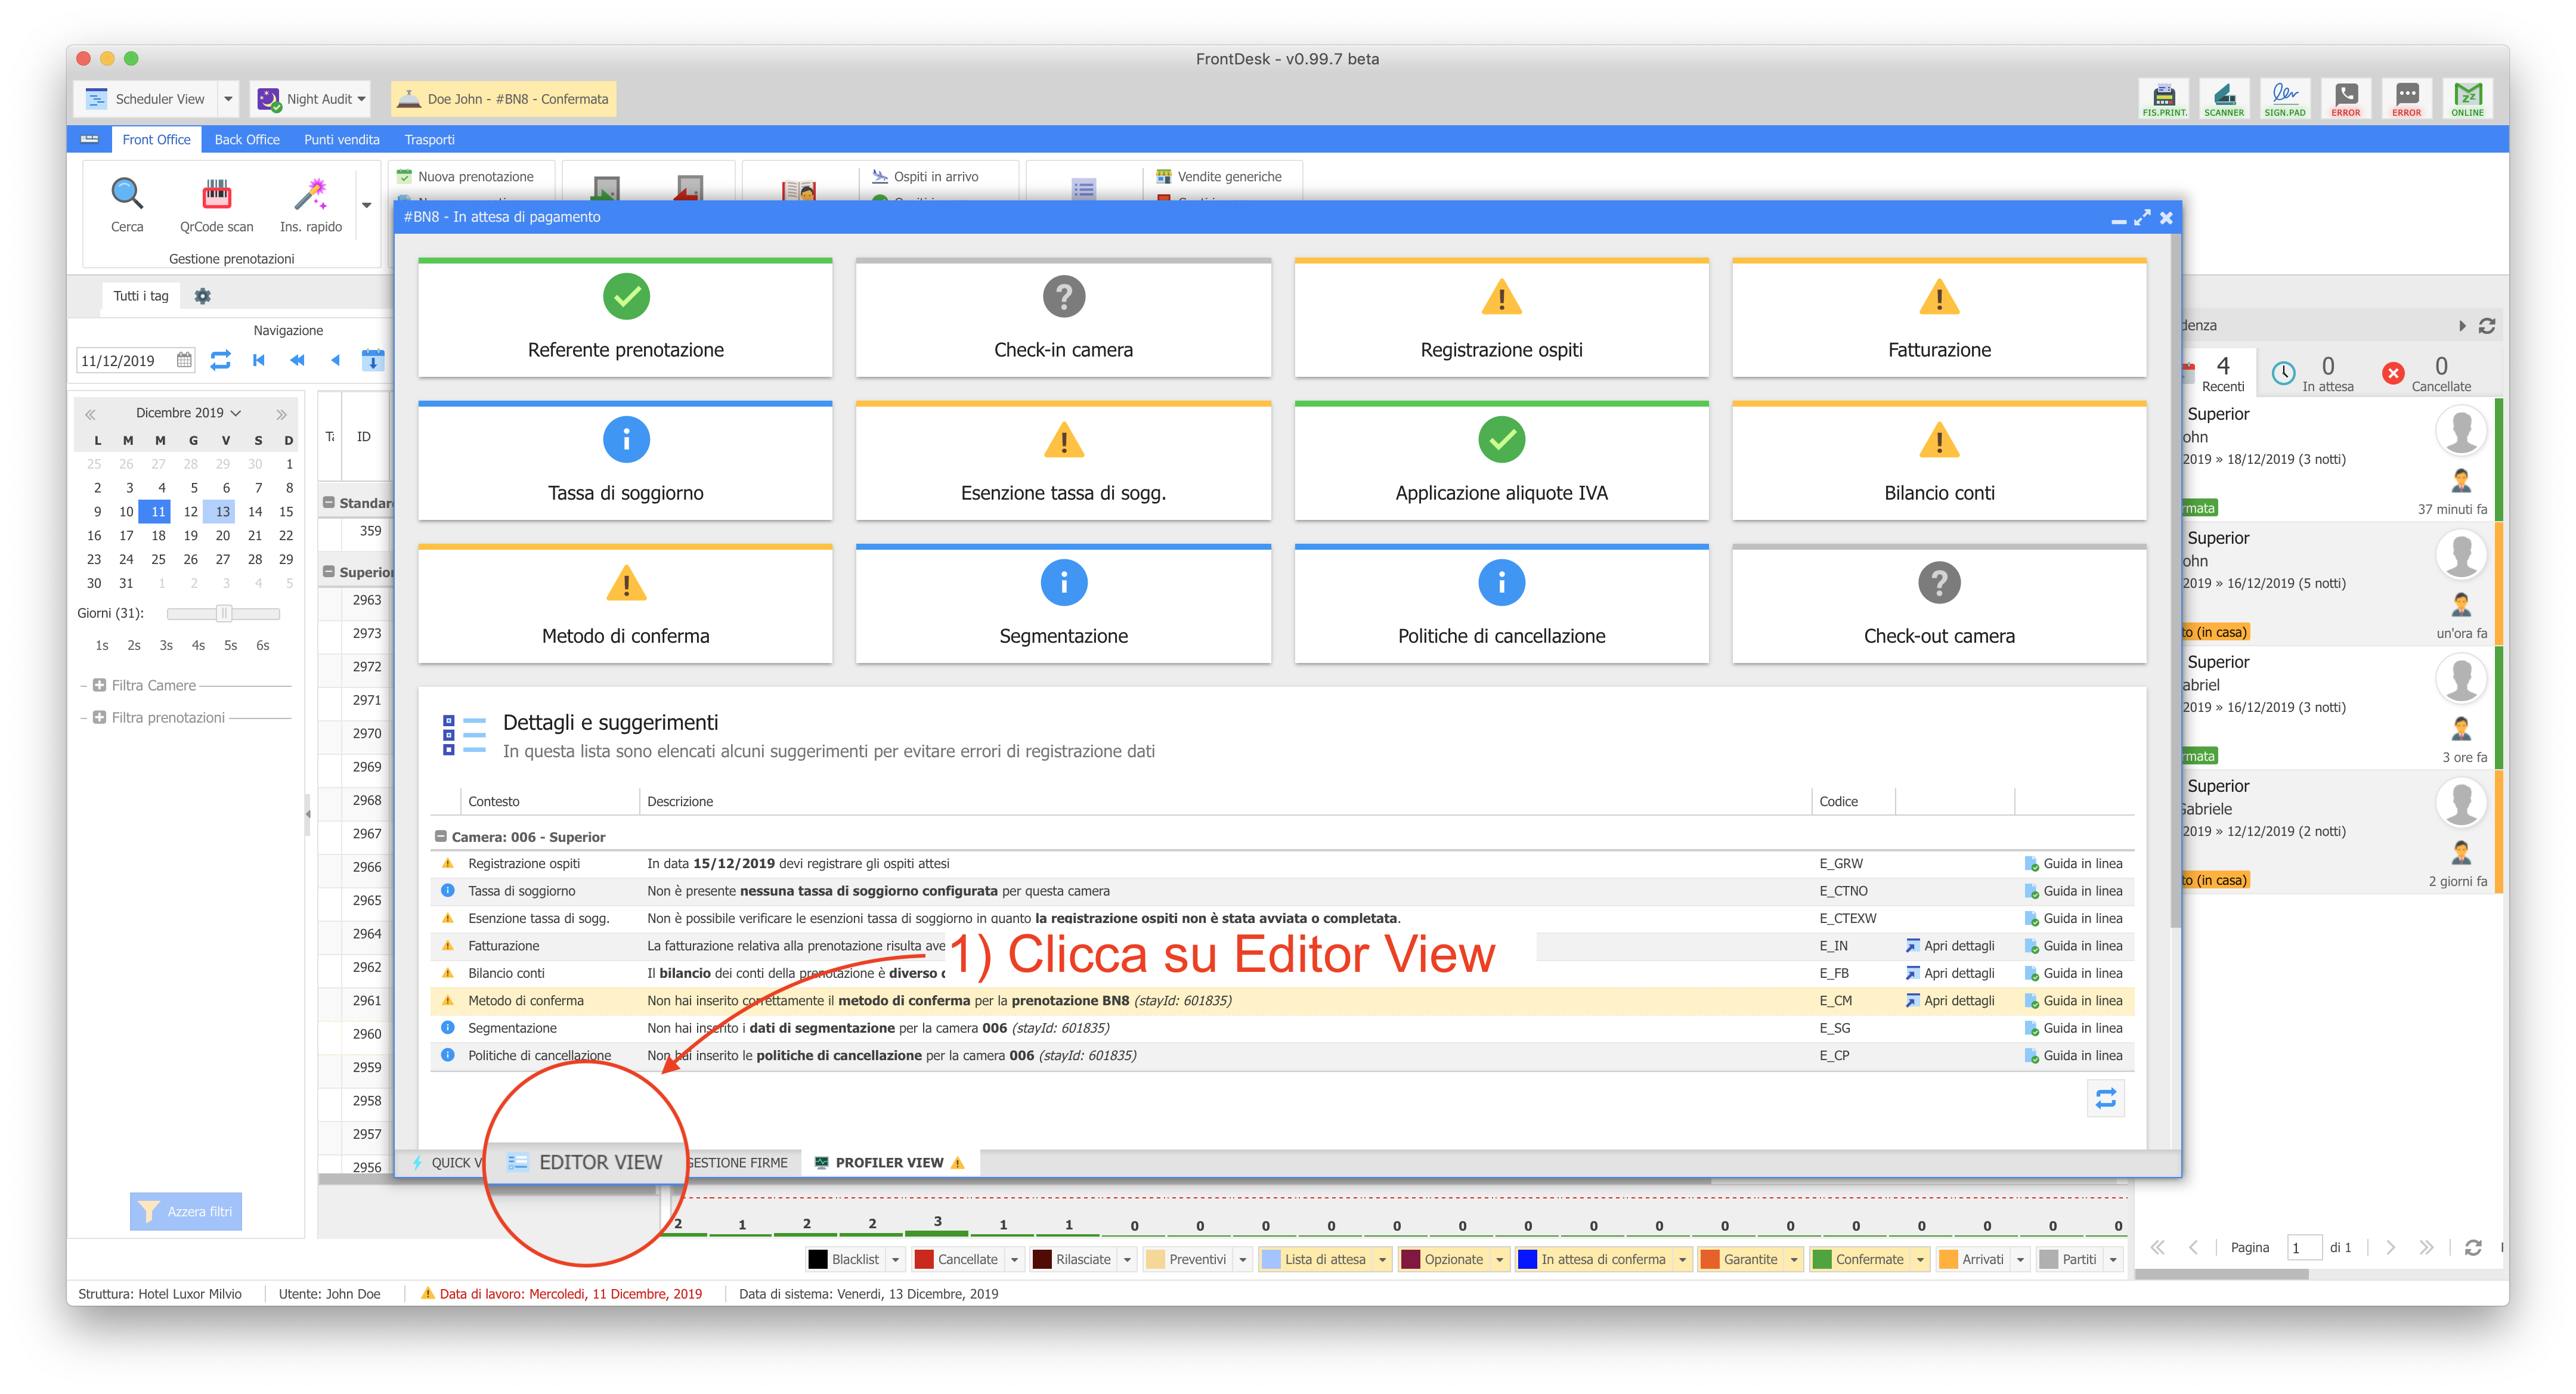Jump to first date in navigation
Viewport: 2576px width, 1394px height.
coord(259,360)
